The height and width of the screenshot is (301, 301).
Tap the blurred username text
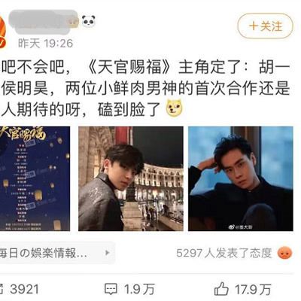pos(43,22)
